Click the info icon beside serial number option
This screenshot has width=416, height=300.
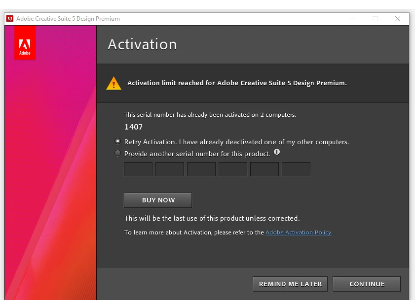277,152
